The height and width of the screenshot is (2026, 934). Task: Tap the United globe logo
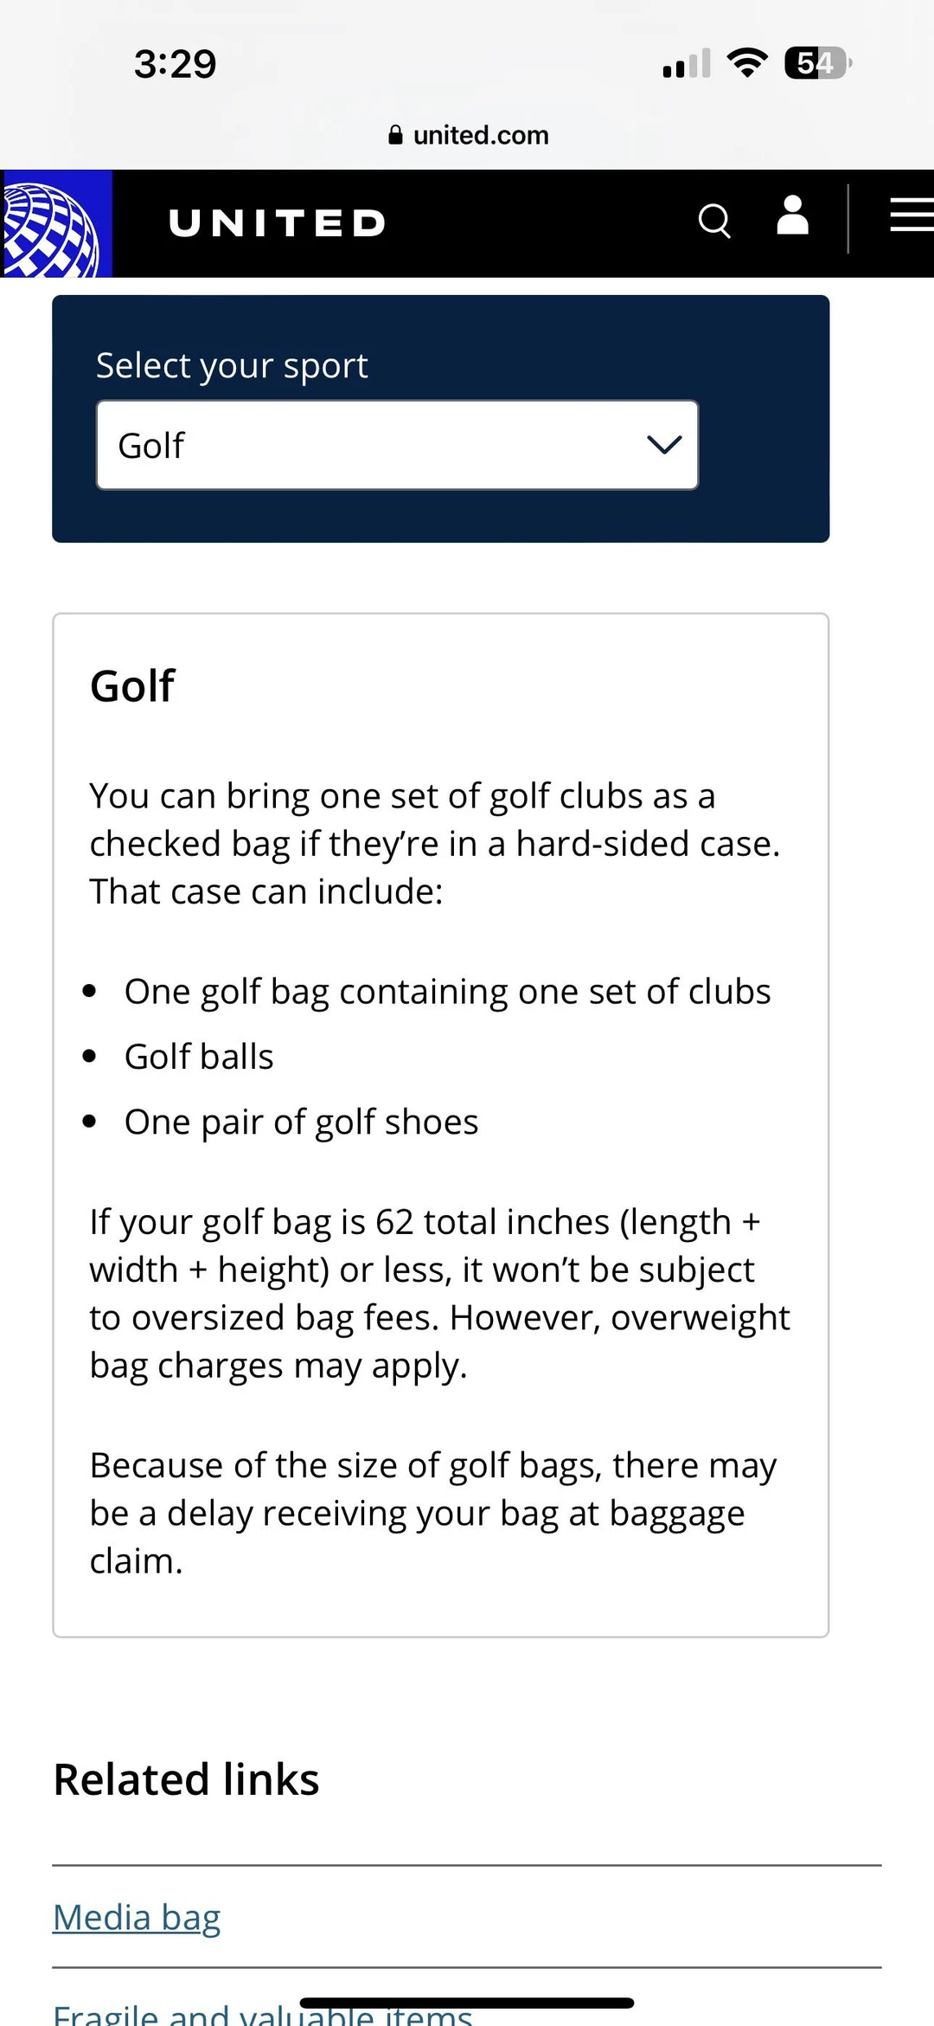[x=52, y=222]
